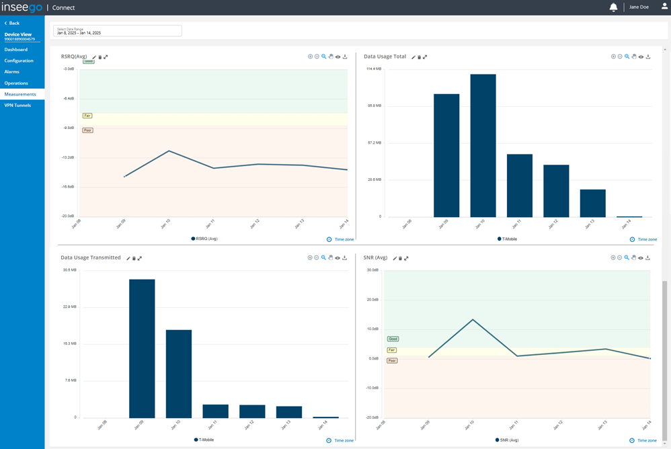Zoom in on the RSRQ(Avg) chart
This screenshot has width=671, height=449.
click(310, 56)
